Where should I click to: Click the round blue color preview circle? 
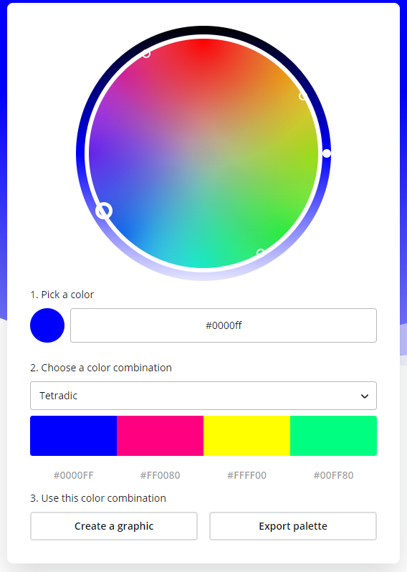tap(47, 325)
